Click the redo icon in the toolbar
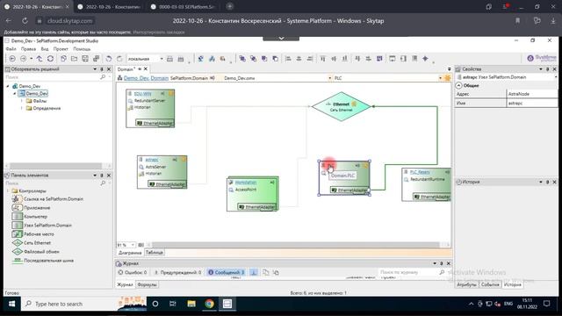This screenshot has width=562, height=316. (x=119, y=59)
